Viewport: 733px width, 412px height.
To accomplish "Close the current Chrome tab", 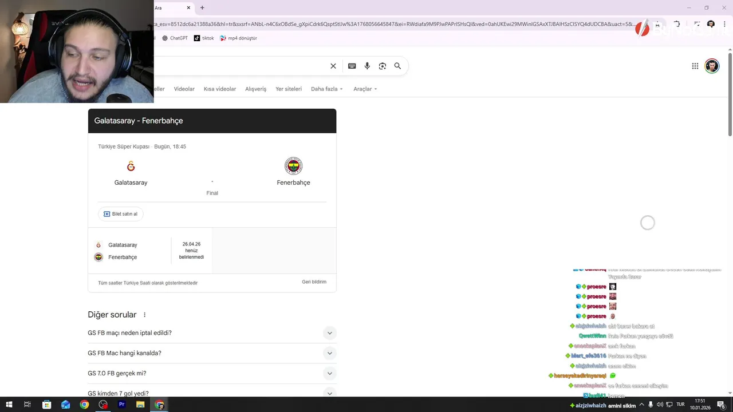I will pyautogui.click(x=188, y=7).
